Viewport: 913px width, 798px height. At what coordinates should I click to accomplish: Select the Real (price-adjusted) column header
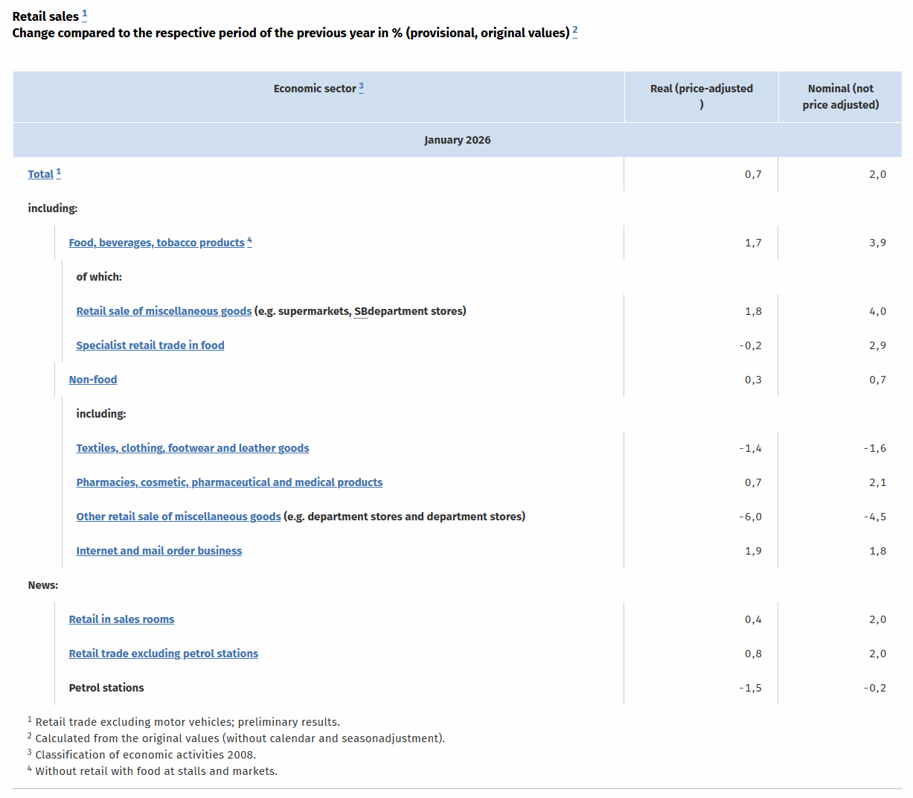[x=701, y=97]
